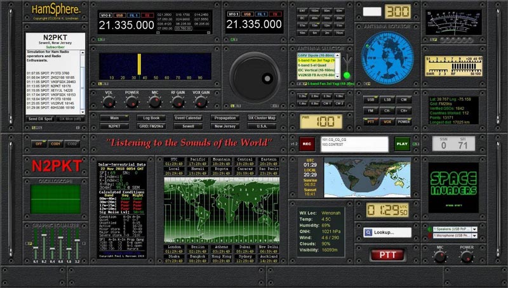Click the RF GAIN knob
The image size is (508, 288).
coord(178,102)
